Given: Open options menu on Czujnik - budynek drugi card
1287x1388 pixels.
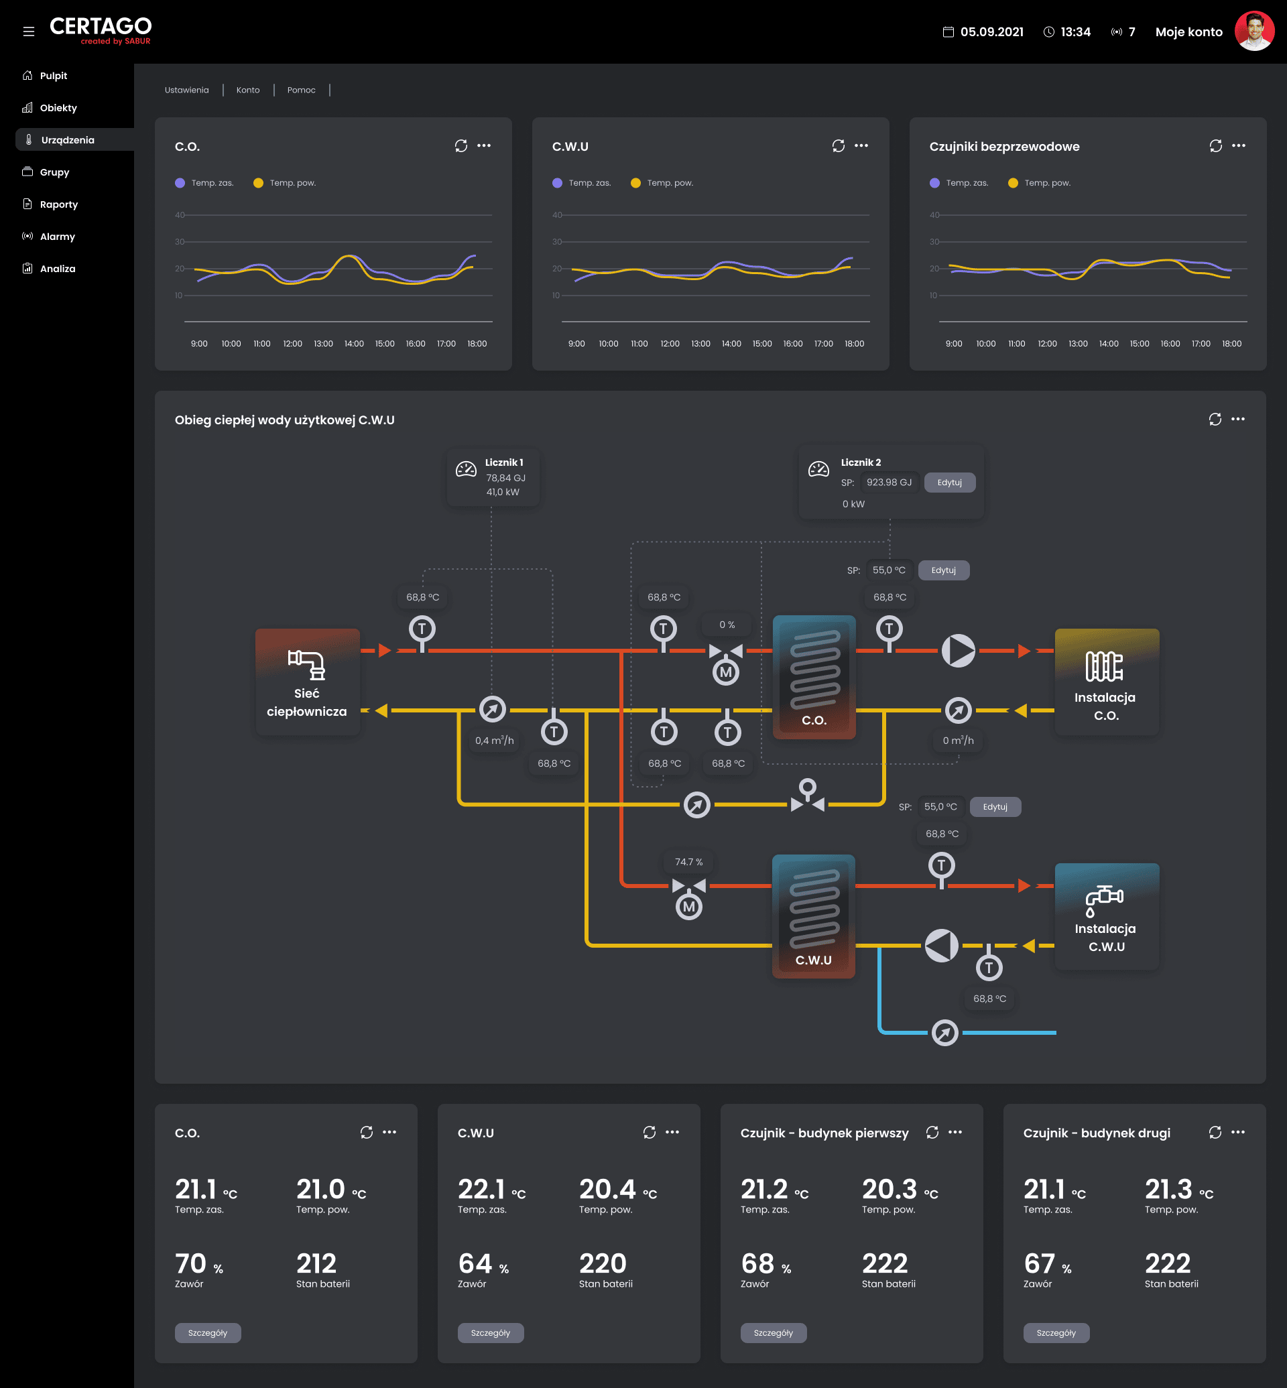Looking at the screenshot, I should point(1237,1132).
